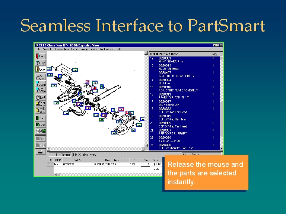This screenshot has height=214, width=286.
Task: Click the Diag Note toolbar button
Action: 41,104
